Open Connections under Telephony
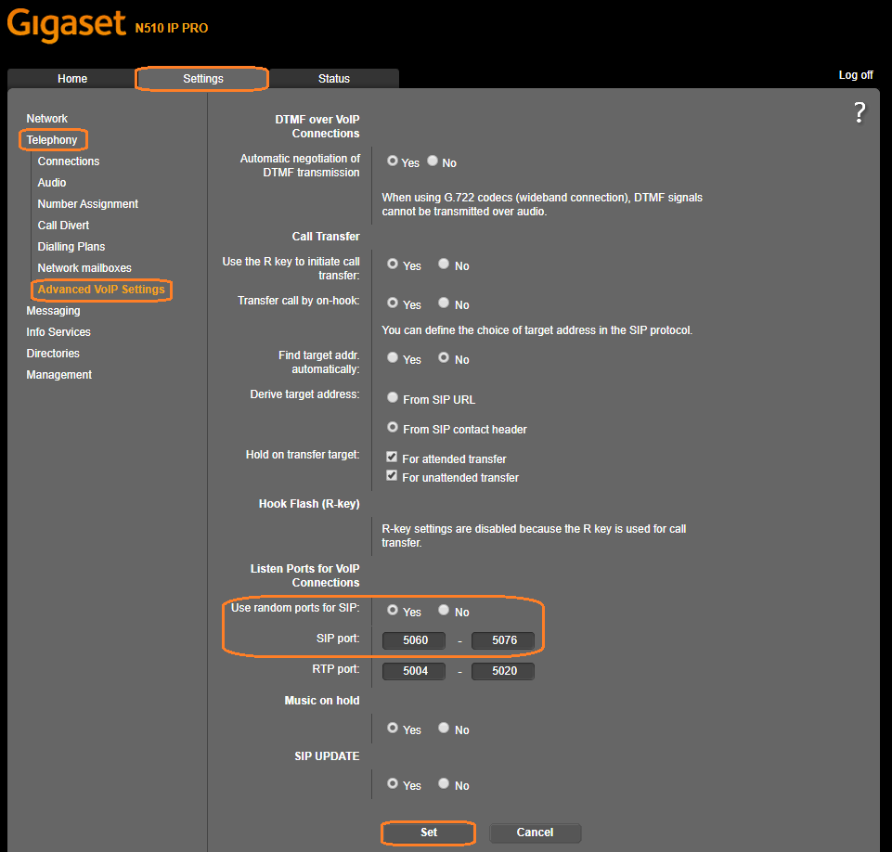Screen dimensions: 892x852 tap(69, 161)
